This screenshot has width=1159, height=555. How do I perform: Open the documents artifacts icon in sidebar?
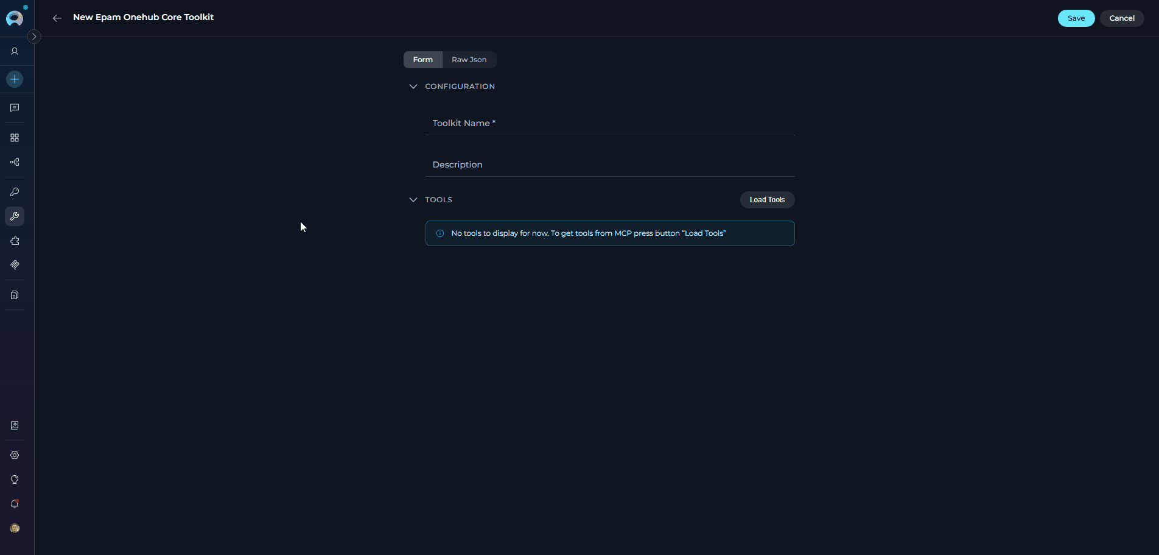click(x=15, y=295)
